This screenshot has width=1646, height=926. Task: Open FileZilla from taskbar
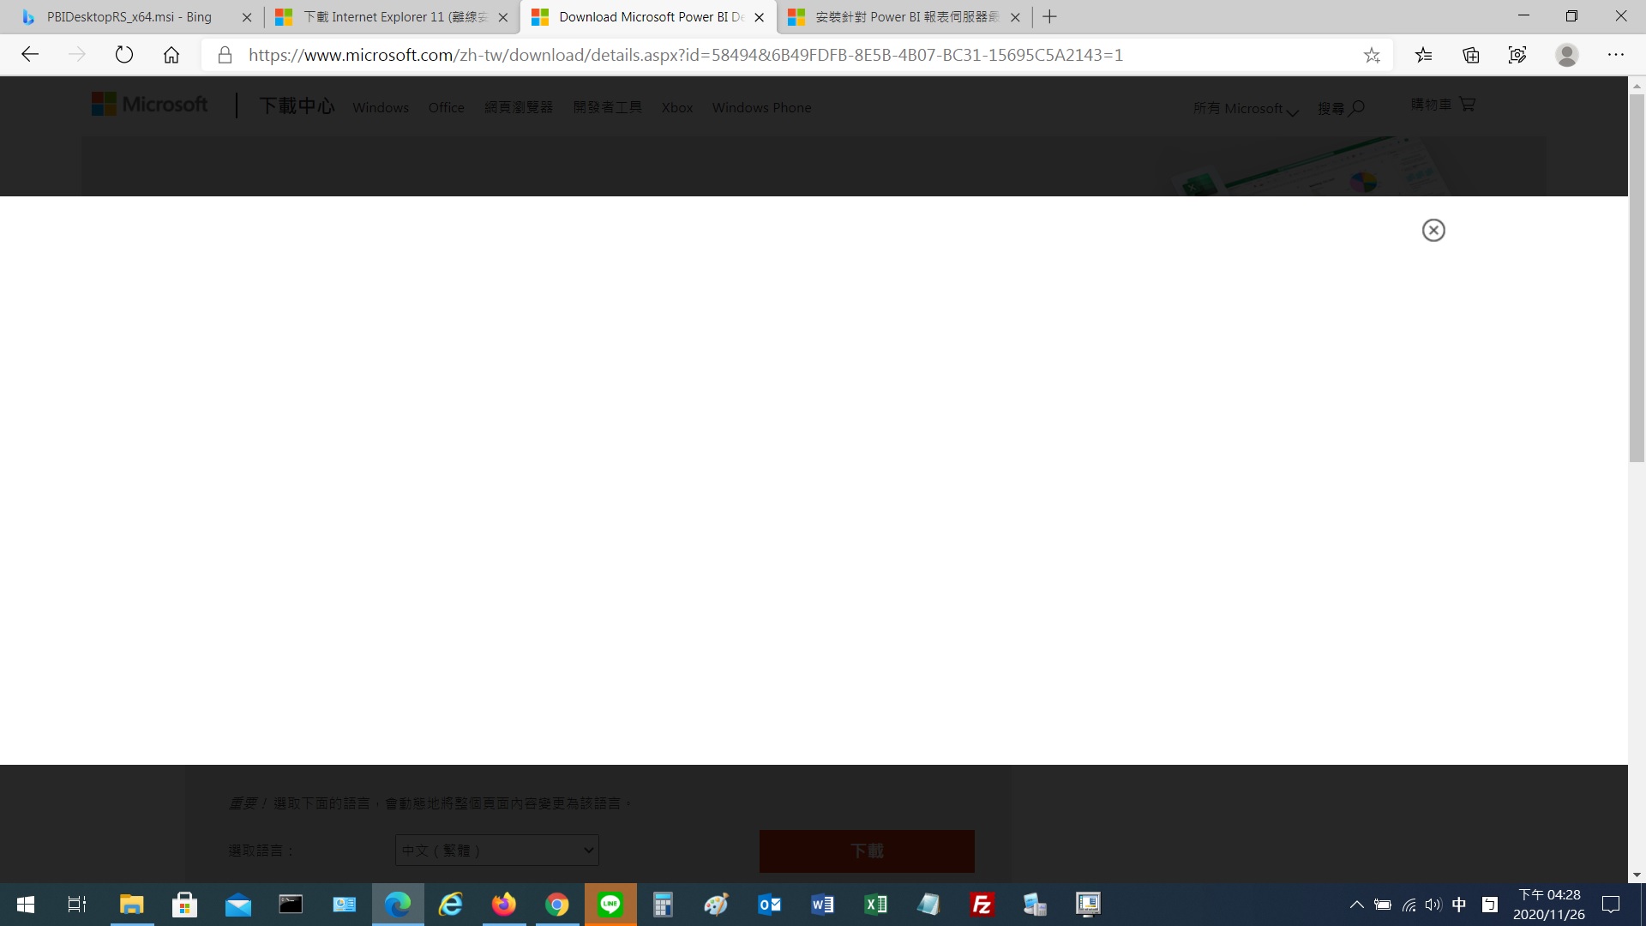pyautogui.click(x=982, y=905)
